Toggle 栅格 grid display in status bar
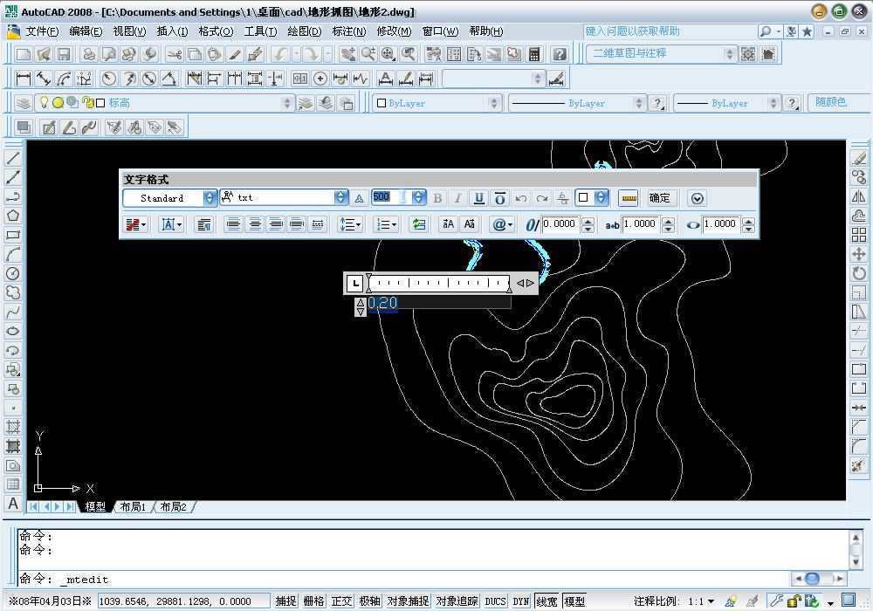This screenshot has width=873, height=611. [313, 601]
